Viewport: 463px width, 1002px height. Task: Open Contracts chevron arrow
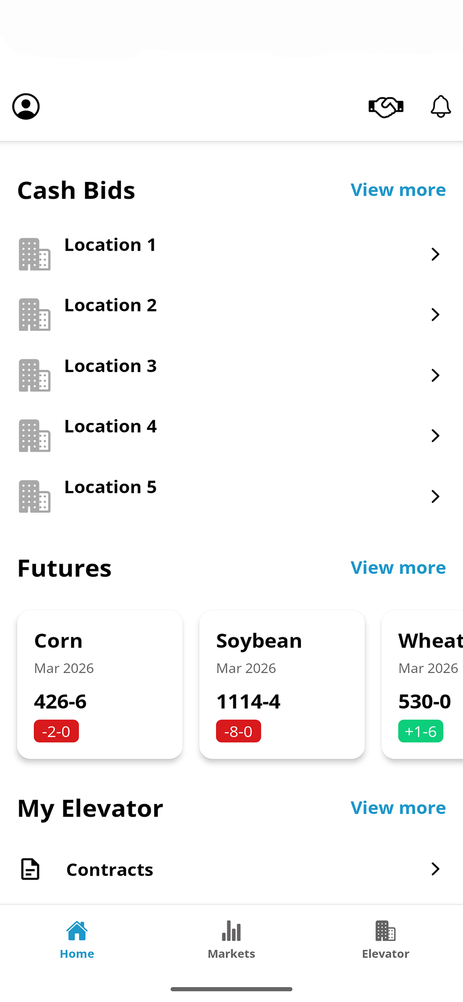[x=435, y=869]
